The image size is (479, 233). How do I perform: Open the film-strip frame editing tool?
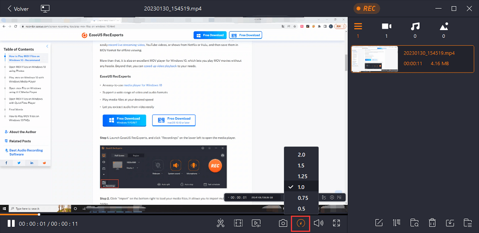[238, 223]
